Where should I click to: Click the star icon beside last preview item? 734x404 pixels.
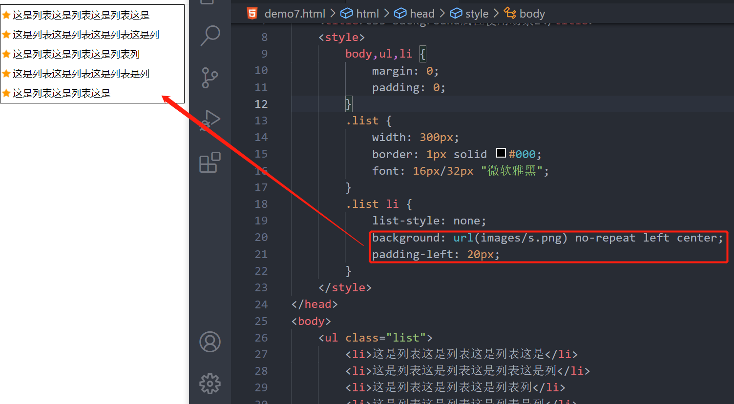coord(6,93)
